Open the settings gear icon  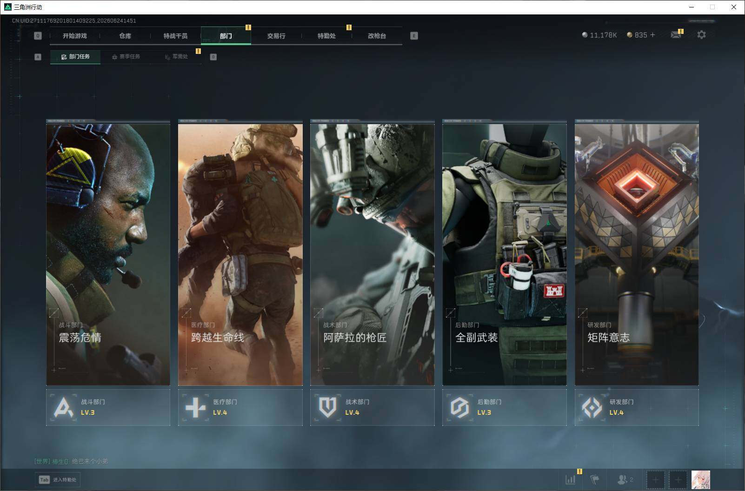coord(701,35)
